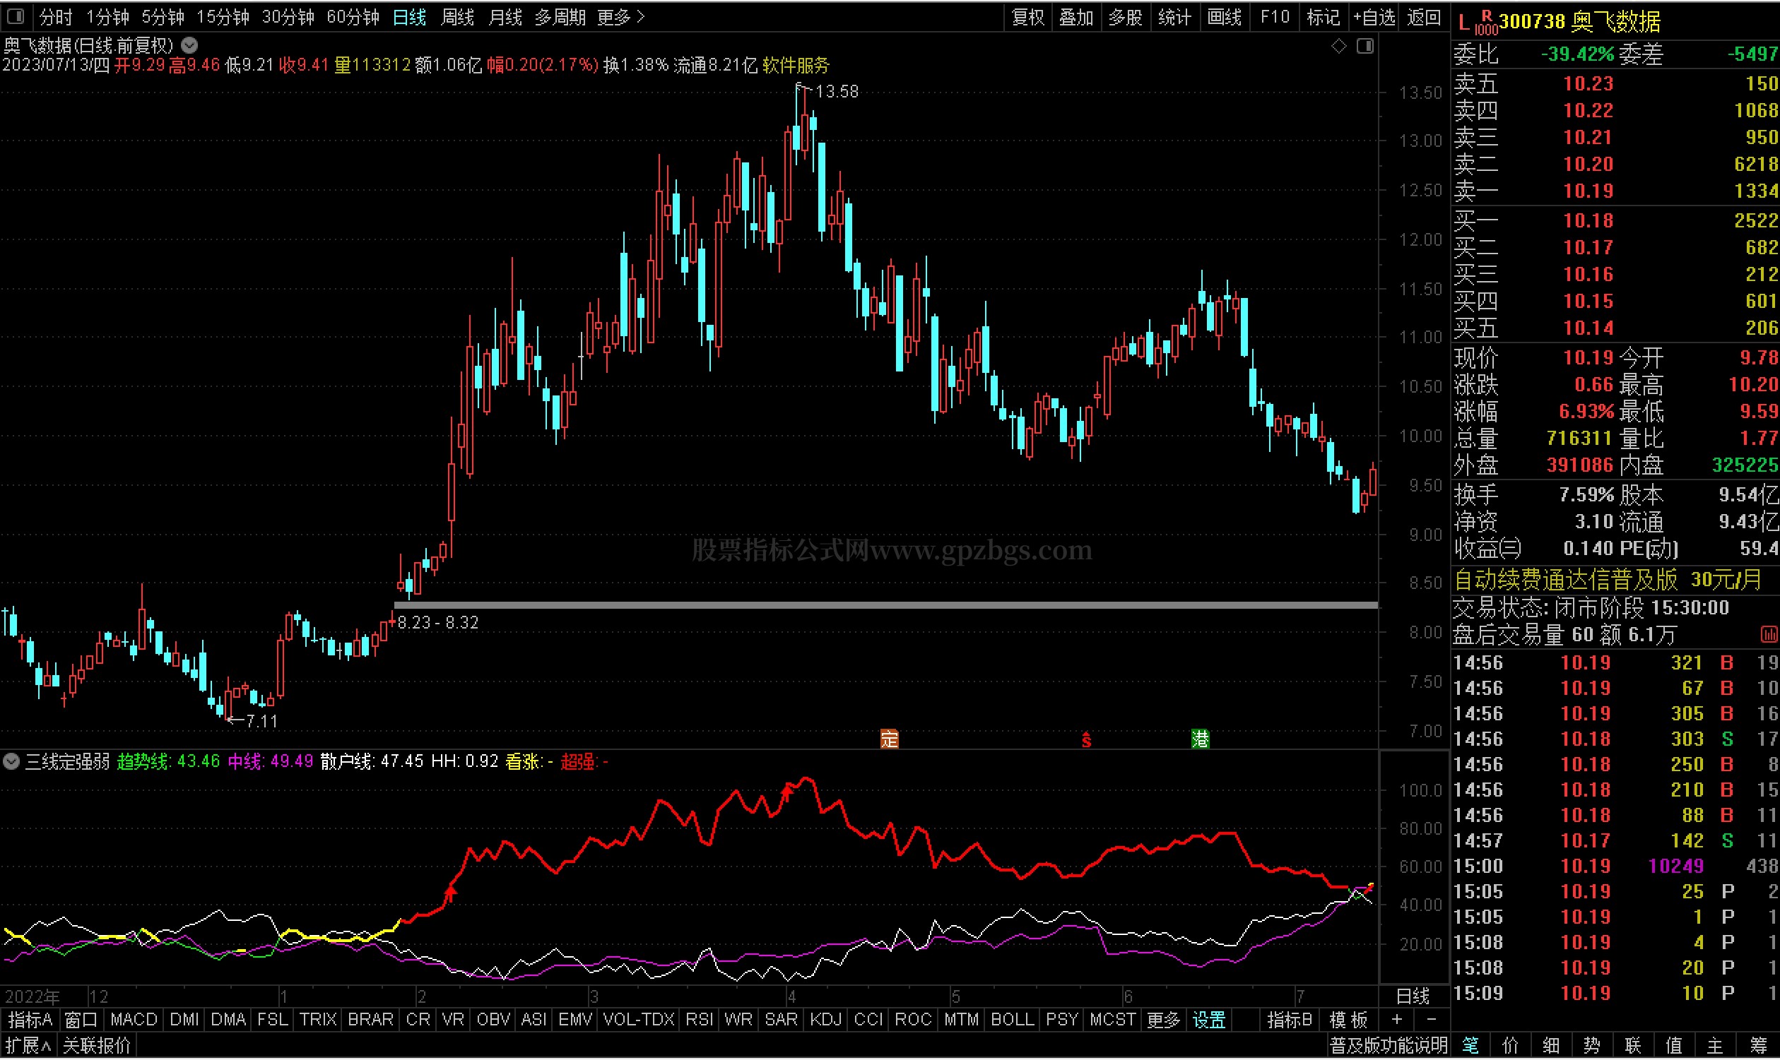Open the F10 company info

1275,16
